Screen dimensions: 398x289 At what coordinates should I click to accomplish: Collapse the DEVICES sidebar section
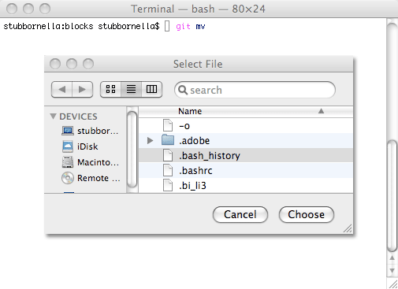point(53,117)
